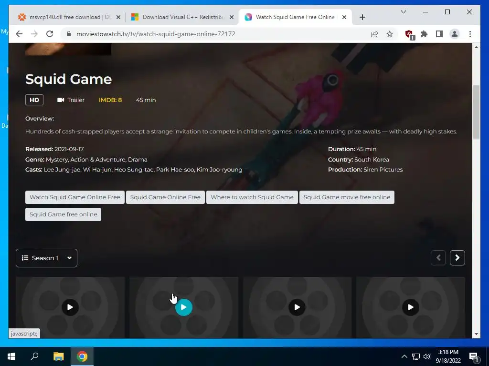Image resolution: width=489 pixels, height=366 pixels.
Task: Reload the page with the refresh icon
Action: [50, 34]
